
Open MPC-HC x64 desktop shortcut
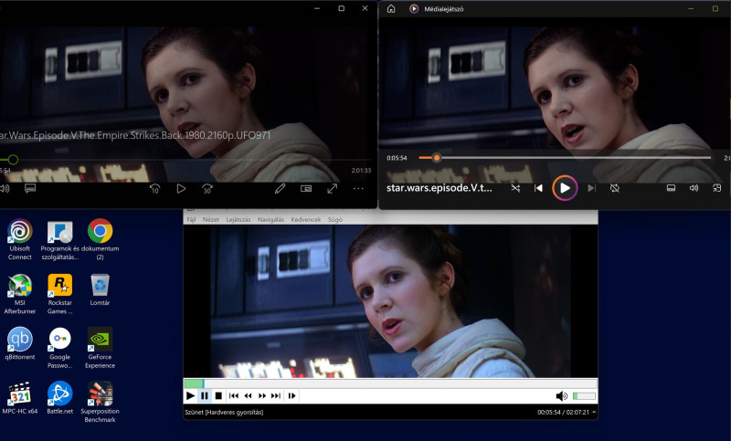coord(19,398)
